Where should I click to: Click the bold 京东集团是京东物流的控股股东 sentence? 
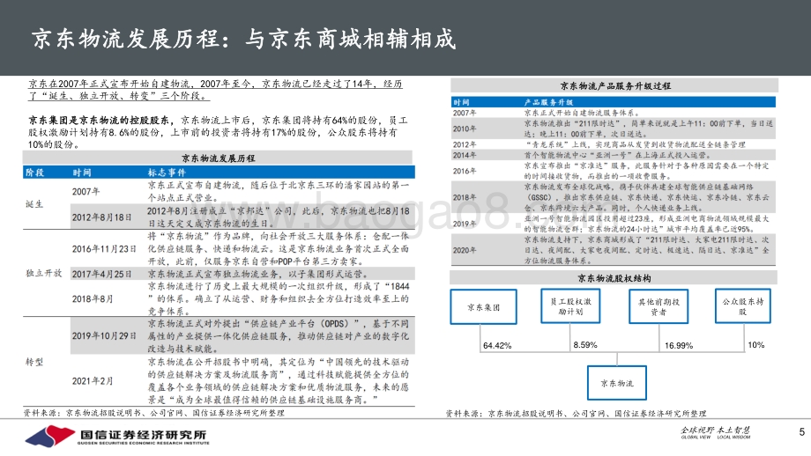(98, 121)
